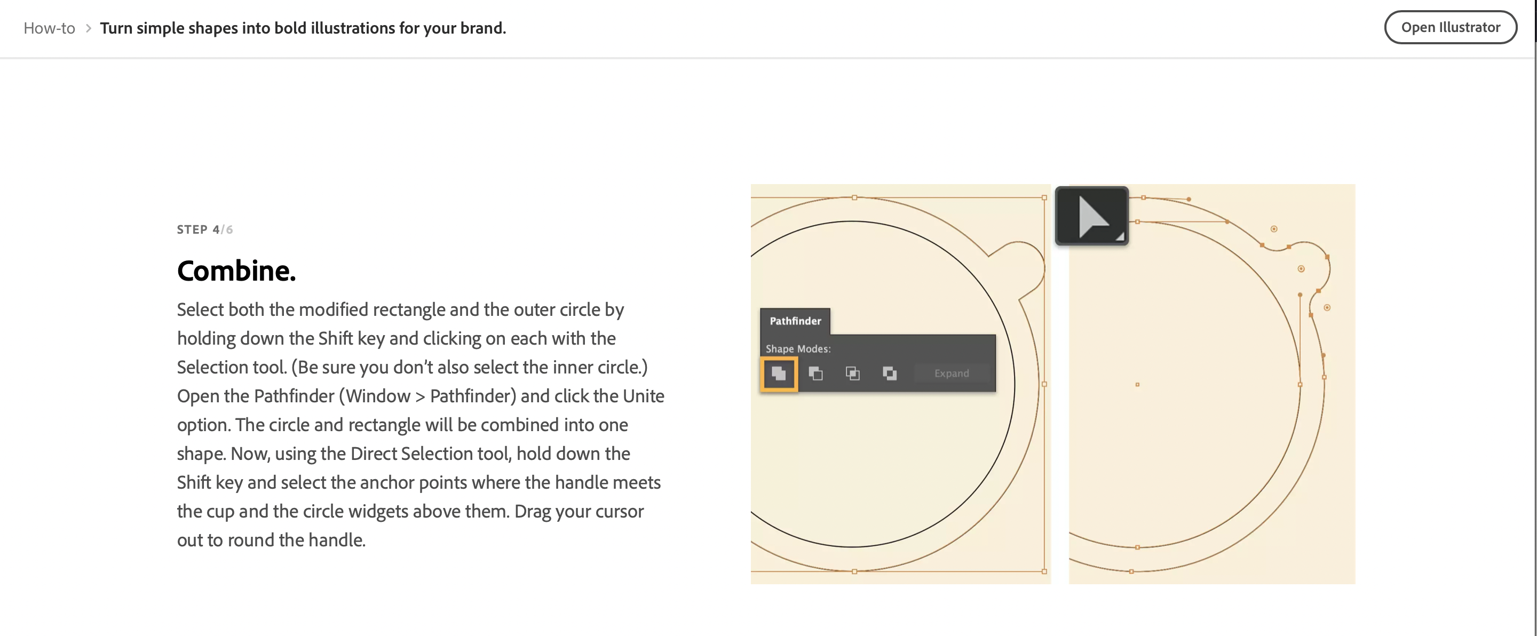Choose the Intersect shape mode icon
This screenshot has height=636, width=1537.
853,373
